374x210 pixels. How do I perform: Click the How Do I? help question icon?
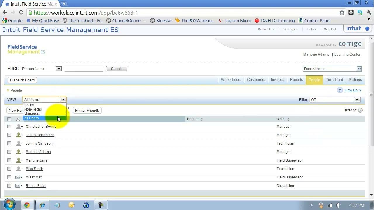(x=340, y=90)
